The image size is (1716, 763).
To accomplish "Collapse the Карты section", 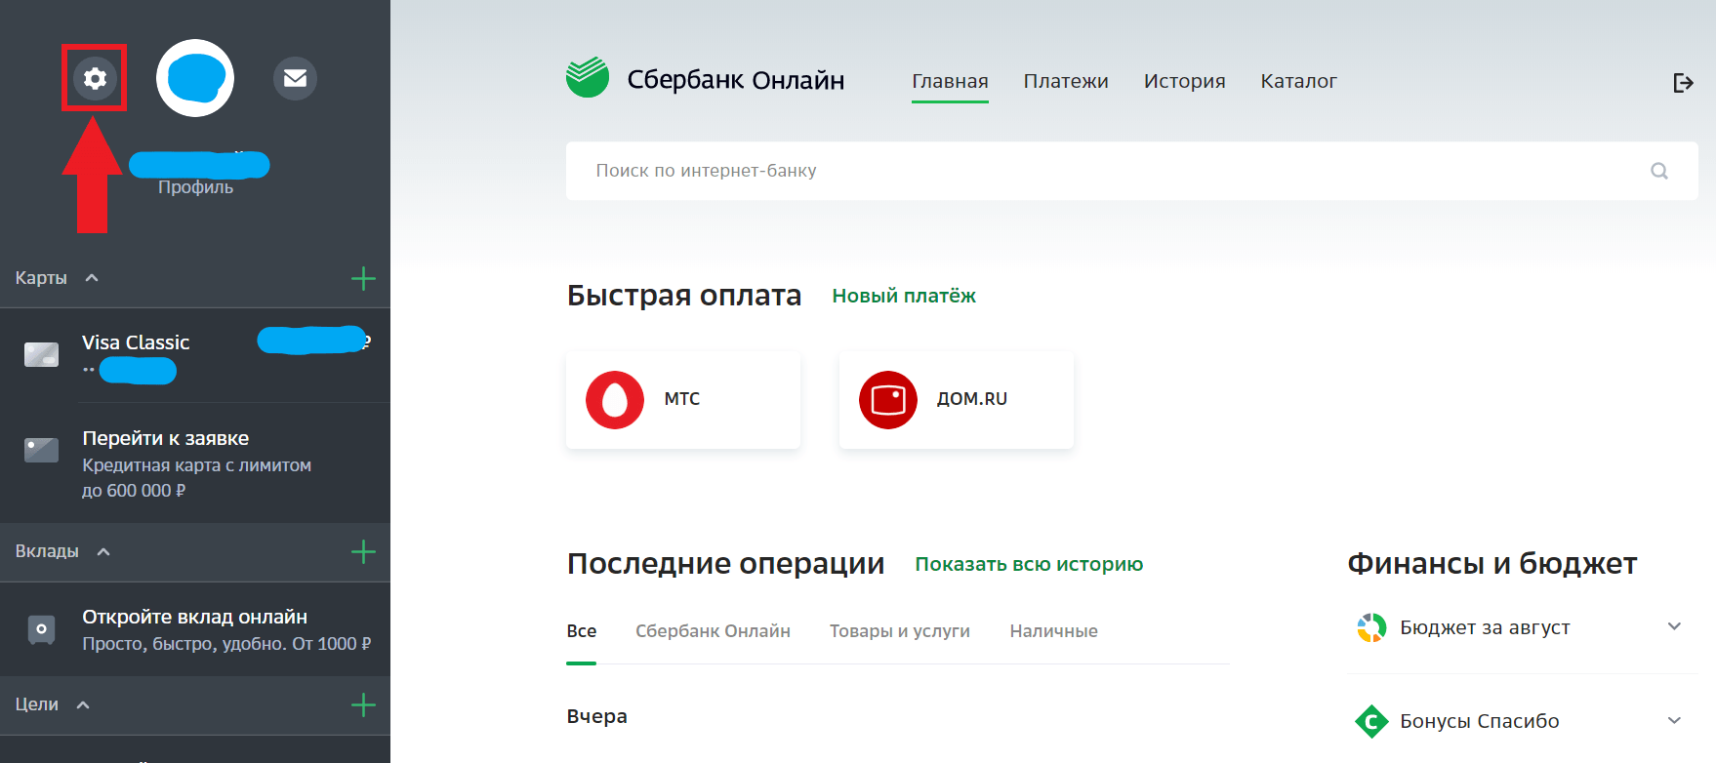I will click(x=92, y=278).
